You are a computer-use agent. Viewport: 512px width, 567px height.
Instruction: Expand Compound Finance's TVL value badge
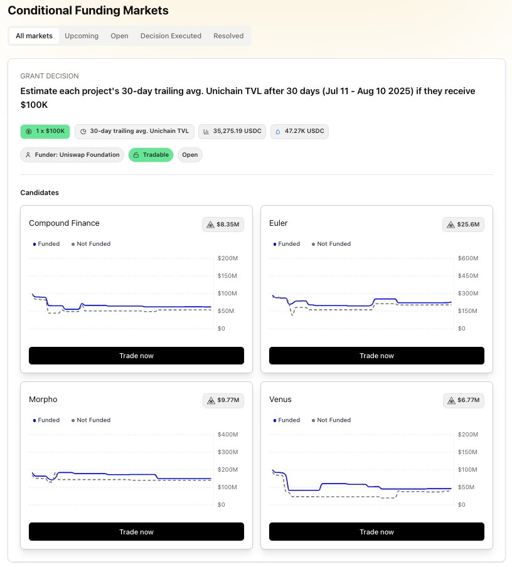pyautogui.click(x=223, y=224)
